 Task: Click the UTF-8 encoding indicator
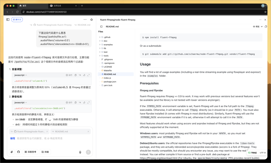click(x=262, y=153)
